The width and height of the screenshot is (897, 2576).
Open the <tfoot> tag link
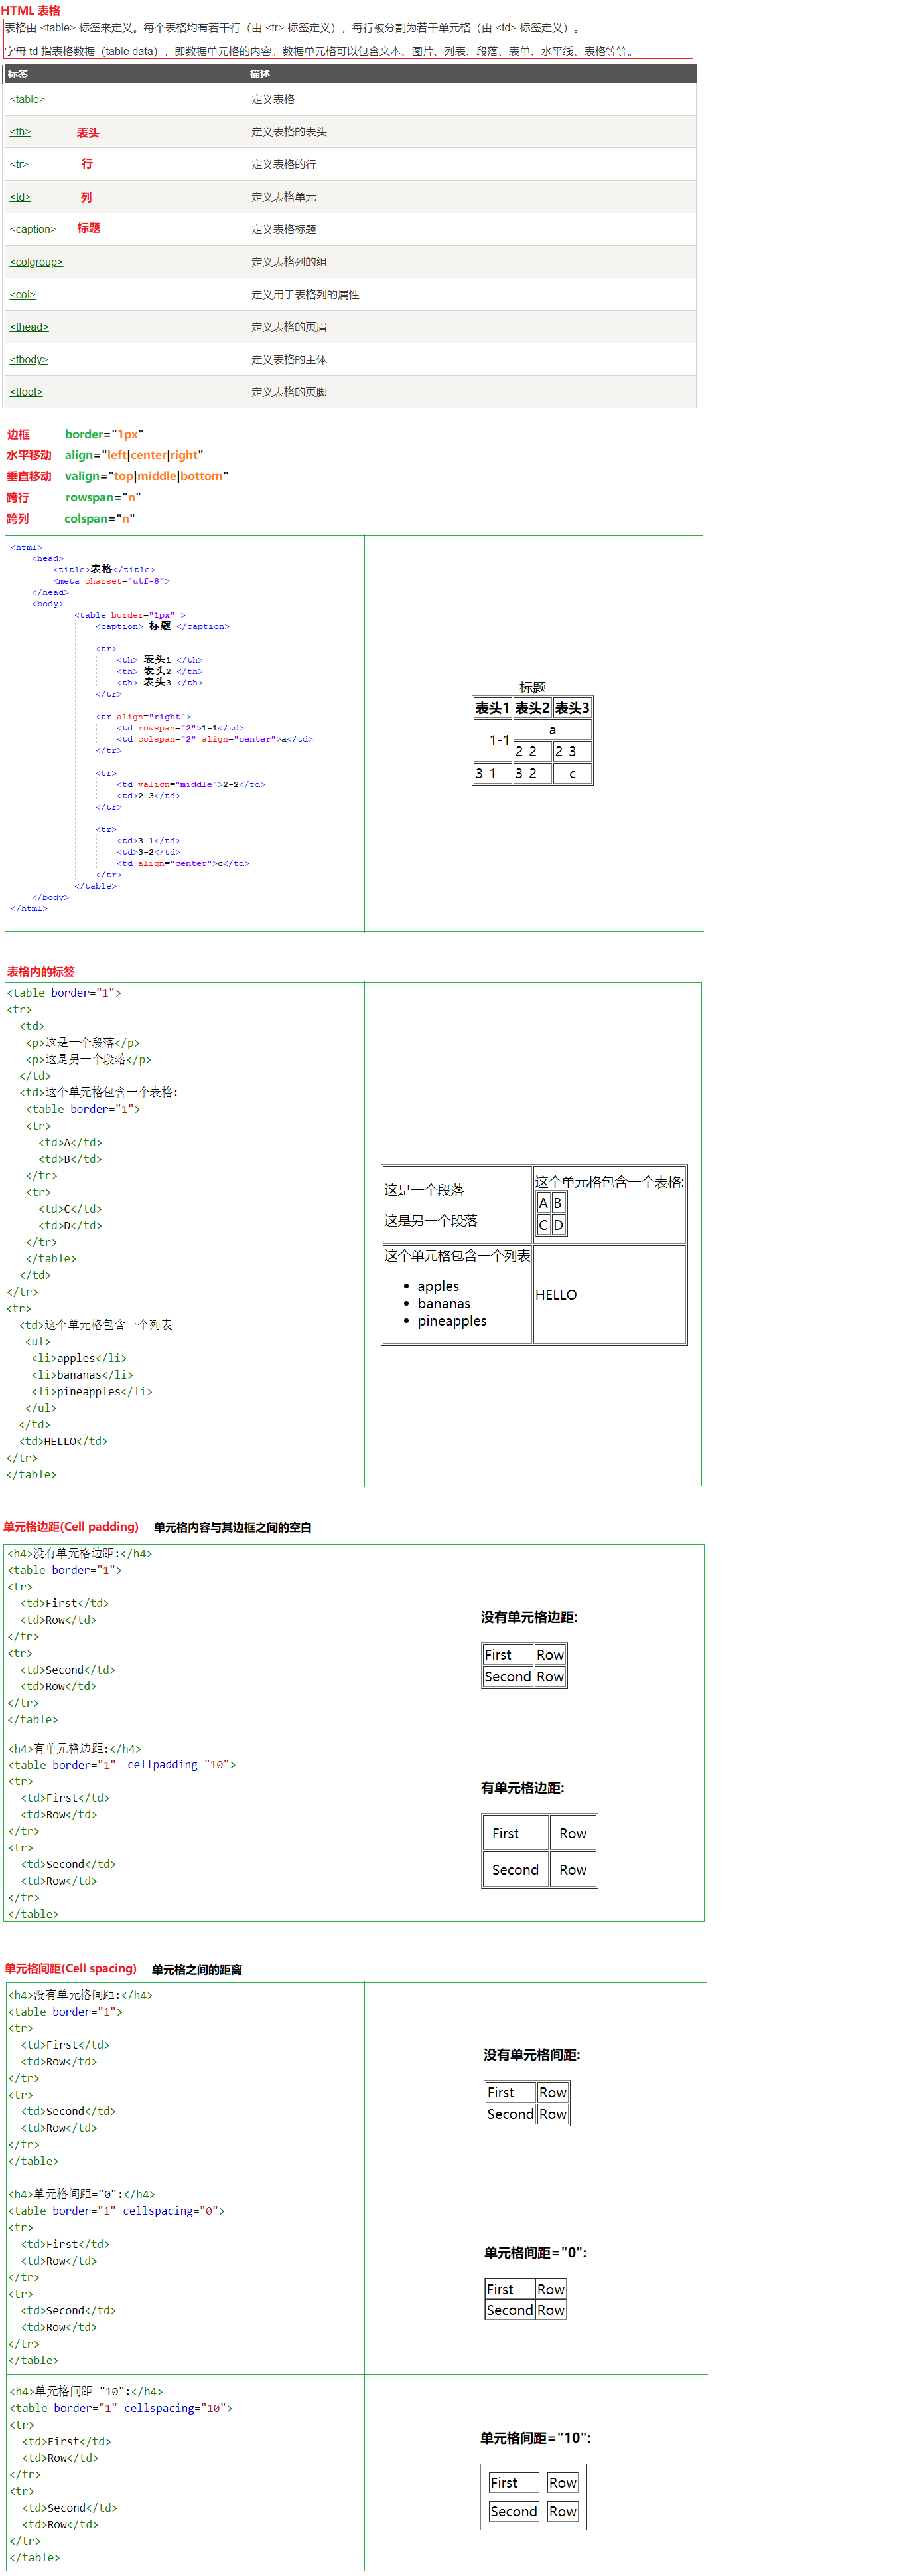pyautogui.click(x=26, y=392)
